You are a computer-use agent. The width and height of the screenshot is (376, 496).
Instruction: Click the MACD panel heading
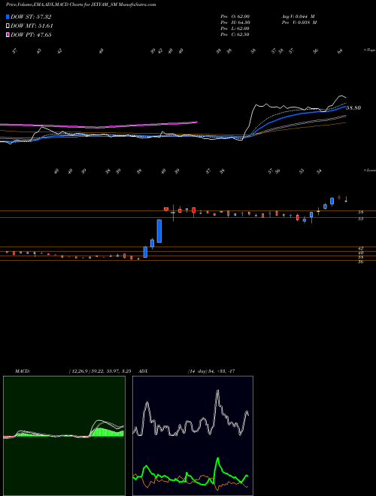pyautogui.click(x=22, y=371)
